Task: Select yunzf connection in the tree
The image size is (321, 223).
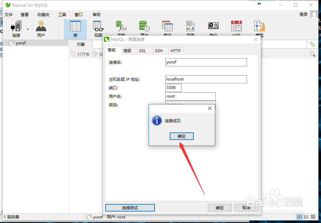Action: (36, 43)
